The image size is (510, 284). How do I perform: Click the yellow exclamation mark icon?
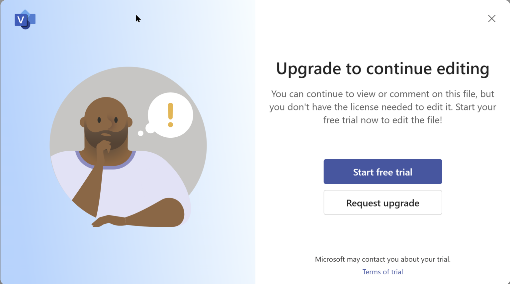coord(170,115)
